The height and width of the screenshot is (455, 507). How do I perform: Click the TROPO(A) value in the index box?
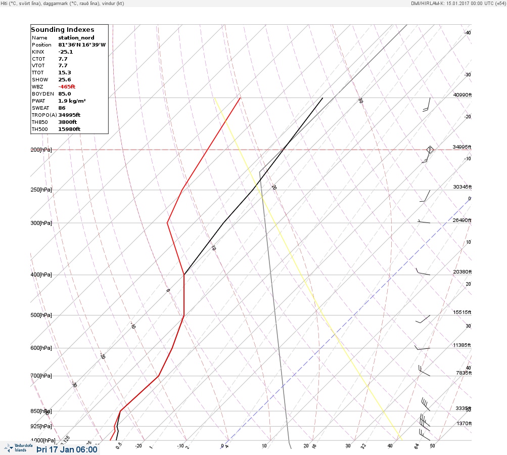[69, 115]
